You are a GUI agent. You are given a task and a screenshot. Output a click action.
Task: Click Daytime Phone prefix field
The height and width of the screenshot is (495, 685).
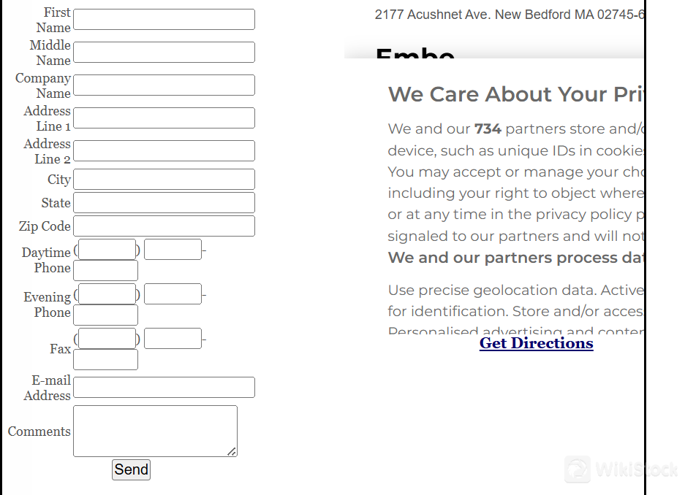point(173,250)
